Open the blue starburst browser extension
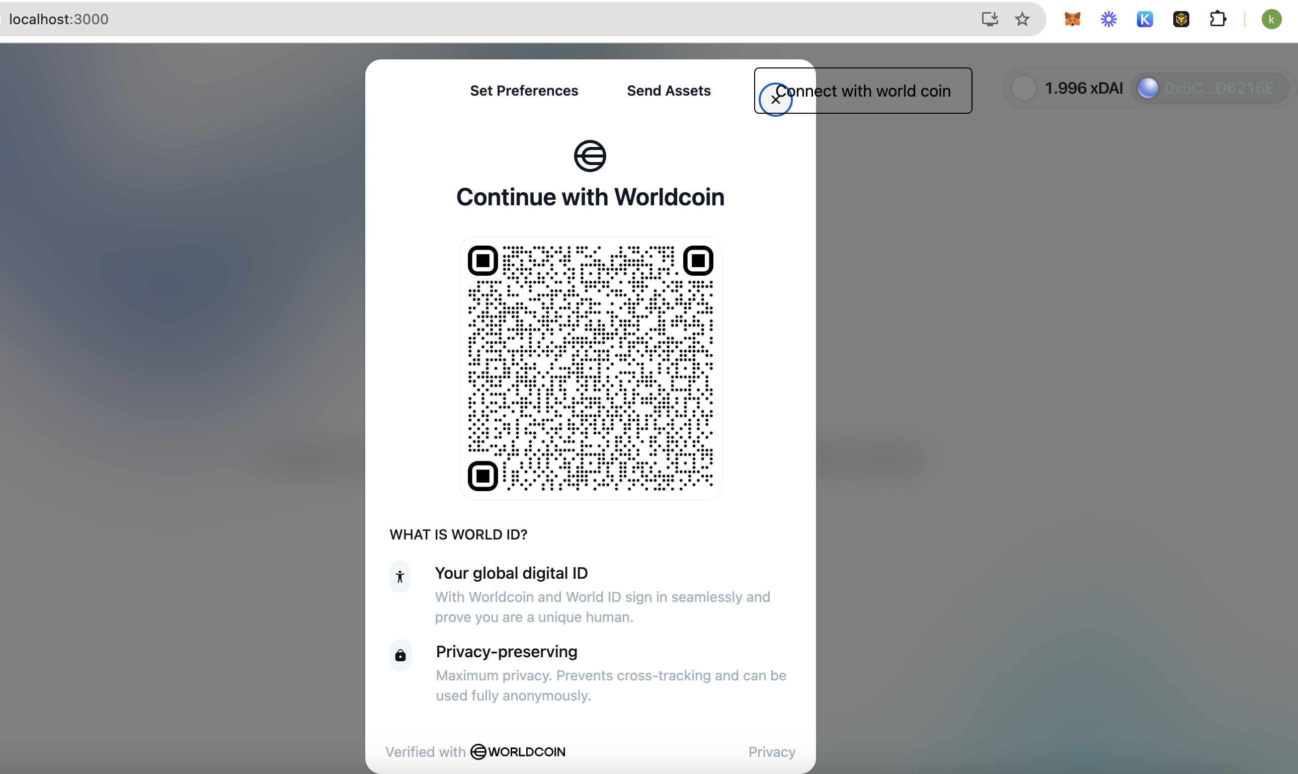The height and width of the screenshot is (774, 1298). [1108, 19]
